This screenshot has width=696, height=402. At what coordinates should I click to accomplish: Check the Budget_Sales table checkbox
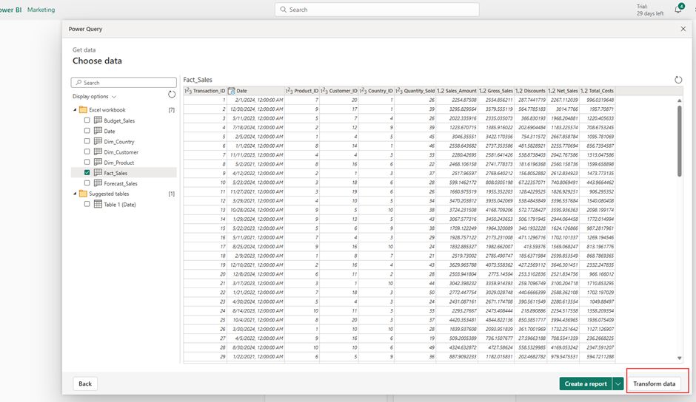click(x=87, y=120)
